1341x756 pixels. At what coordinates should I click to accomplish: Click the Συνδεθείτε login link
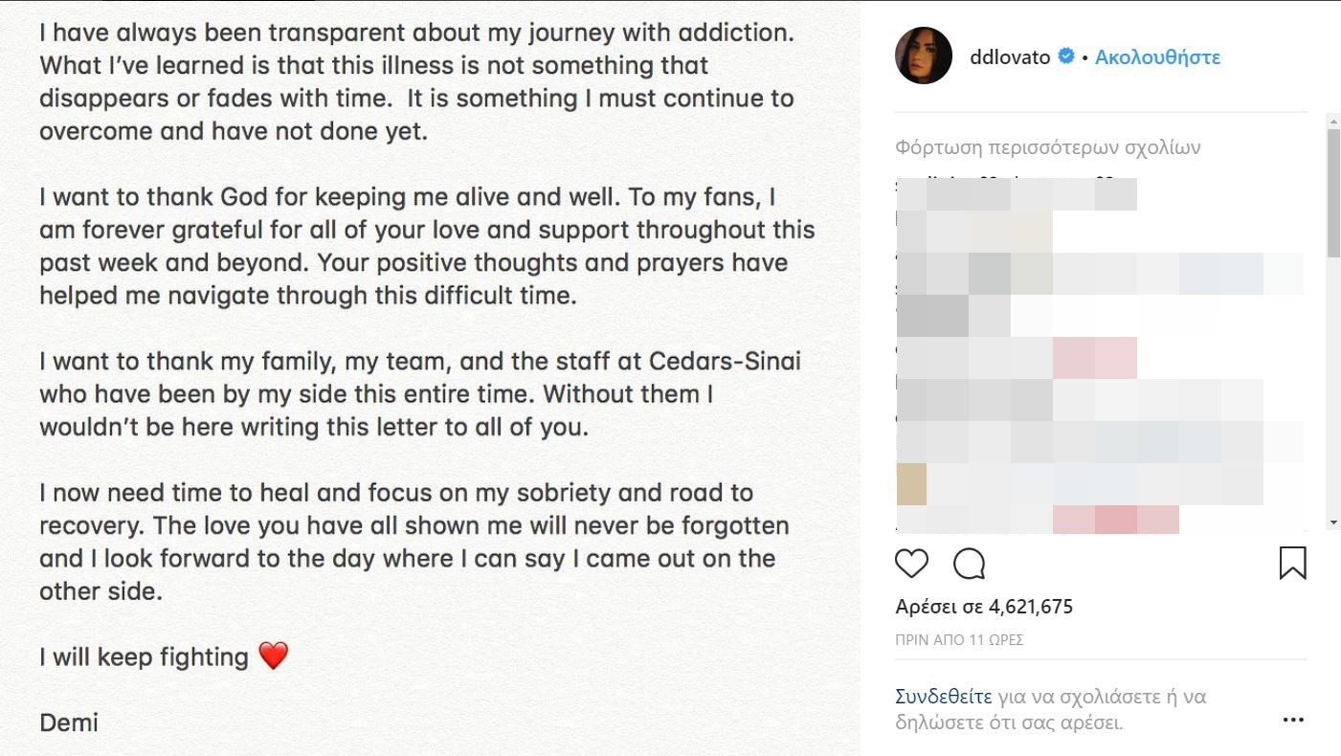[x=943, y=696]
